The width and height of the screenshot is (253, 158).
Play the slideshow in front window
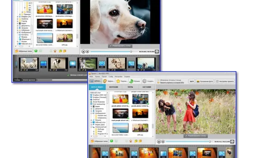coord(159,142)
